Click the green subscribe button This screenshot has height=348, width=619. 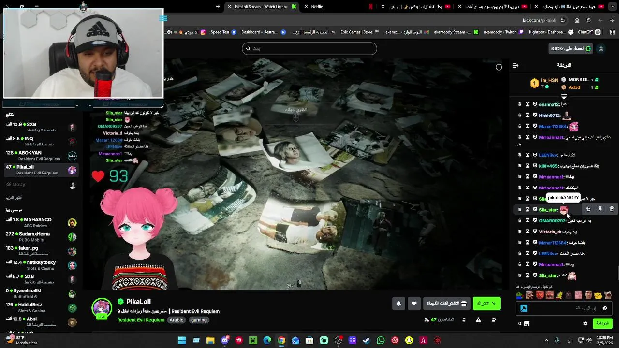(486, 304)
